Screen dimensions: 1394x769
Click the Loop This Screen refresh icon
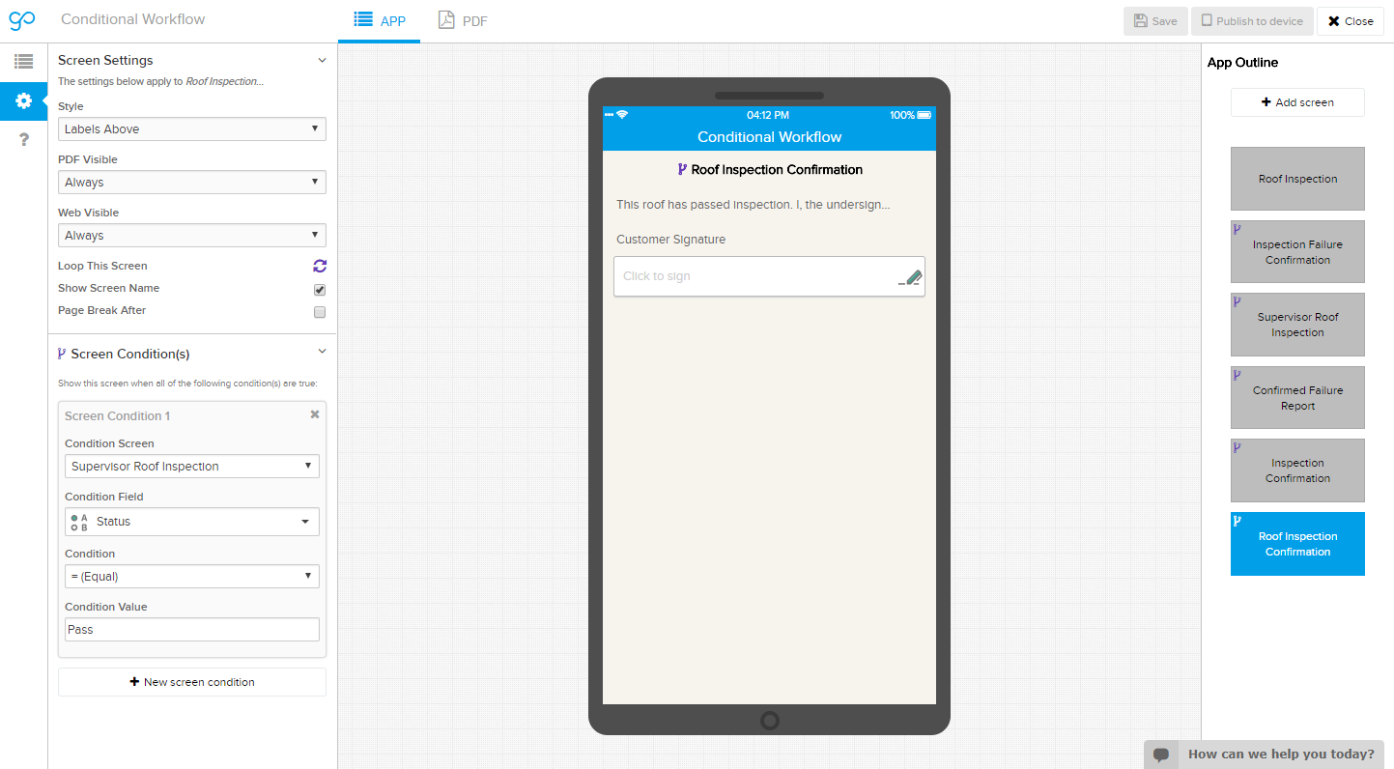pos(320,266)
